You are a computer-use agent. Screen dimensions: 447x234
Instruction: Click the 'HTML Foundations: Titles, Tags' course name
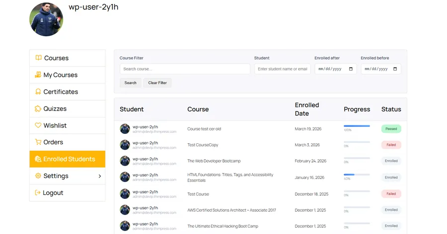tap(230, 177)
